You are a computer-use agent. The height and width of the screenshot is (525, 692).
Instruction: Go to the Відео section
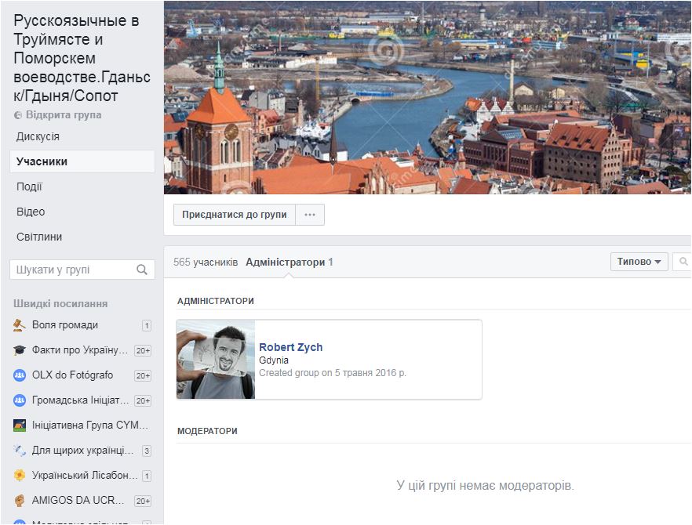(31, 212)
